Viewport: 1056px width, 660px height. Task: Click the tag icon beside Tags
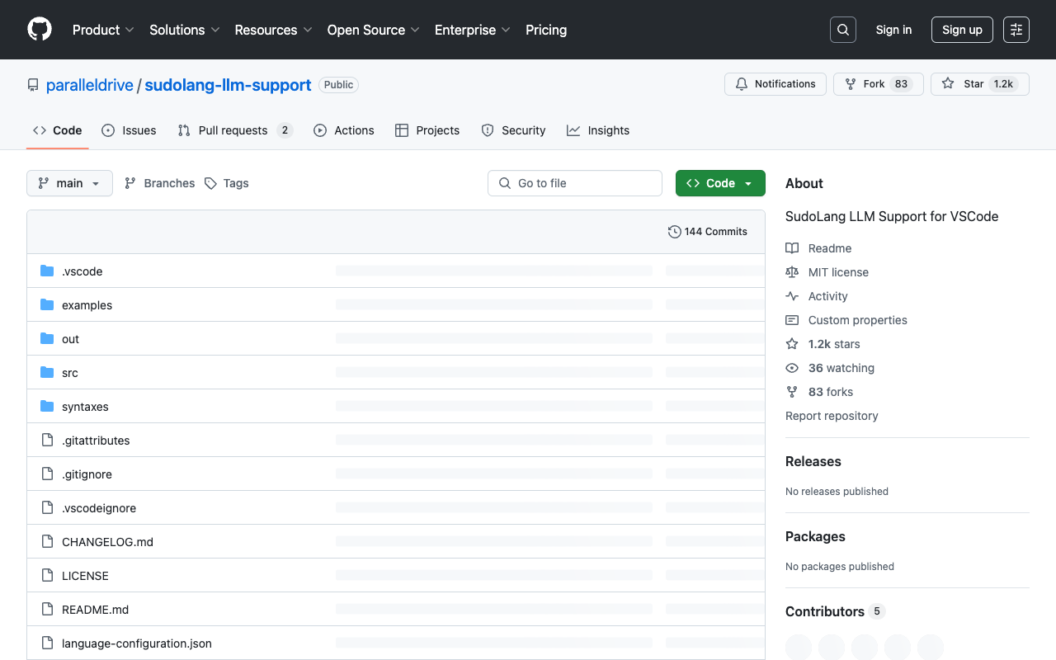click(x=210, y=183)
